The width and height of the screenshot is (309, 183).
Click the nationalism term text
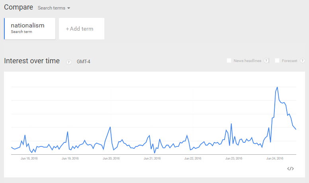[27, 25]
